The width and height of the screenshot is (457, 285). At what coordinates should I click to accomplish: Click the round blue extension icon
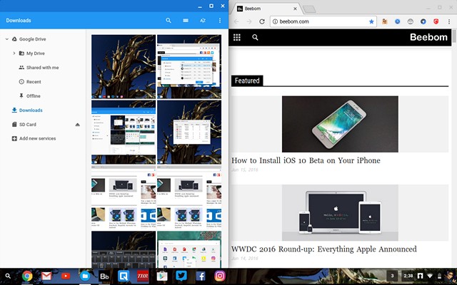click(398, 21)
